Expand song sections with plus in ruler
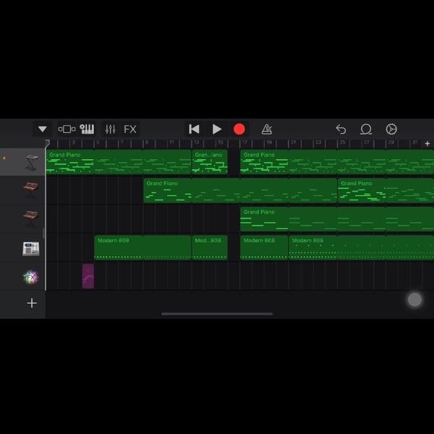 click(427, 144)
